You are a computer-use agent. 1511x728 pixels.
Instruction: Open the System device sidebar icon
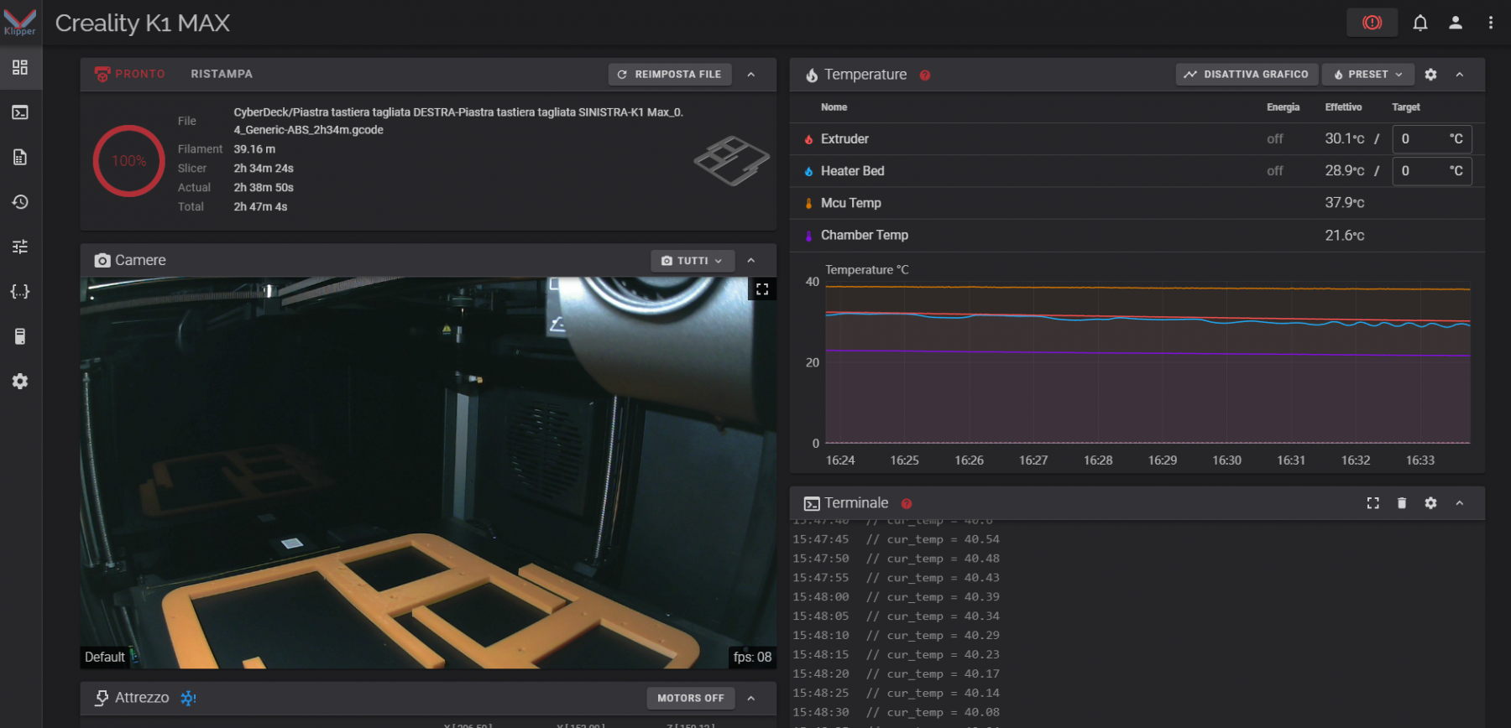[x=20, y=336]
